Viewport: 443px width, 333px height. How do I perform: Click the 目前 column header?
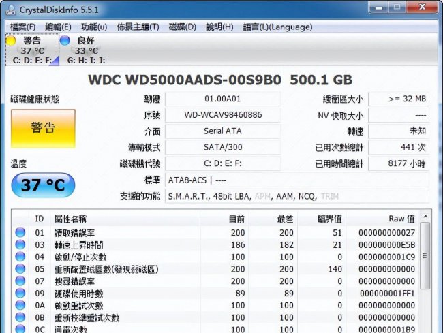(x=225, y=219)
